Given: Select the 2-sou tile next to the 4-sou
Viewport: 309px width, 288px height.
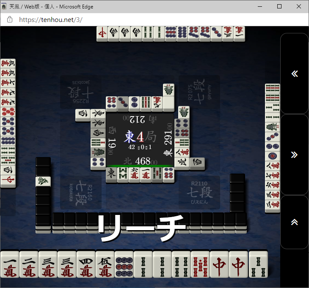Looking at the screenshot, I should click(162, 264).
